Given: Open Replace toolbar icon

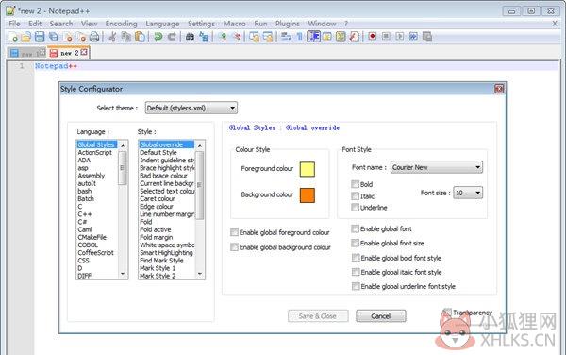Looking at the screenshot, I should [204, 37].
